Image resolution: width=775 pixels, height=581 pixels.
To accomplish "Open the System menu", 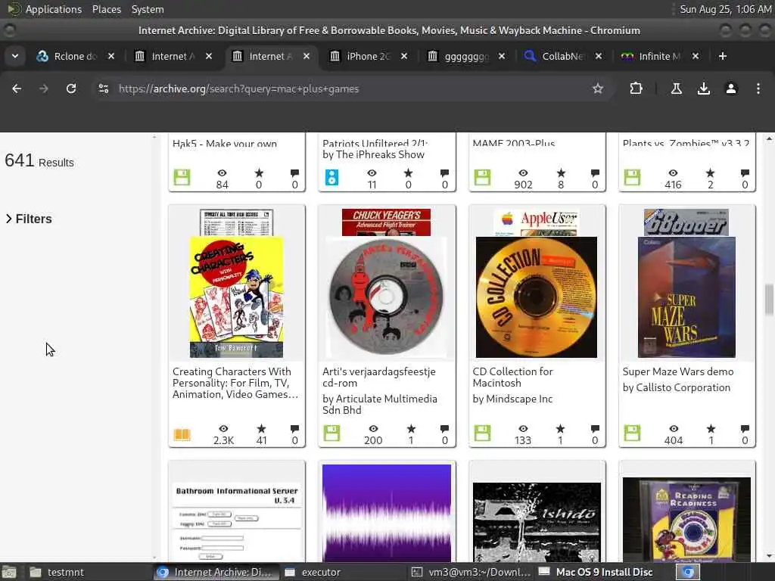I will pyautogui.click(x=148, y=9).
